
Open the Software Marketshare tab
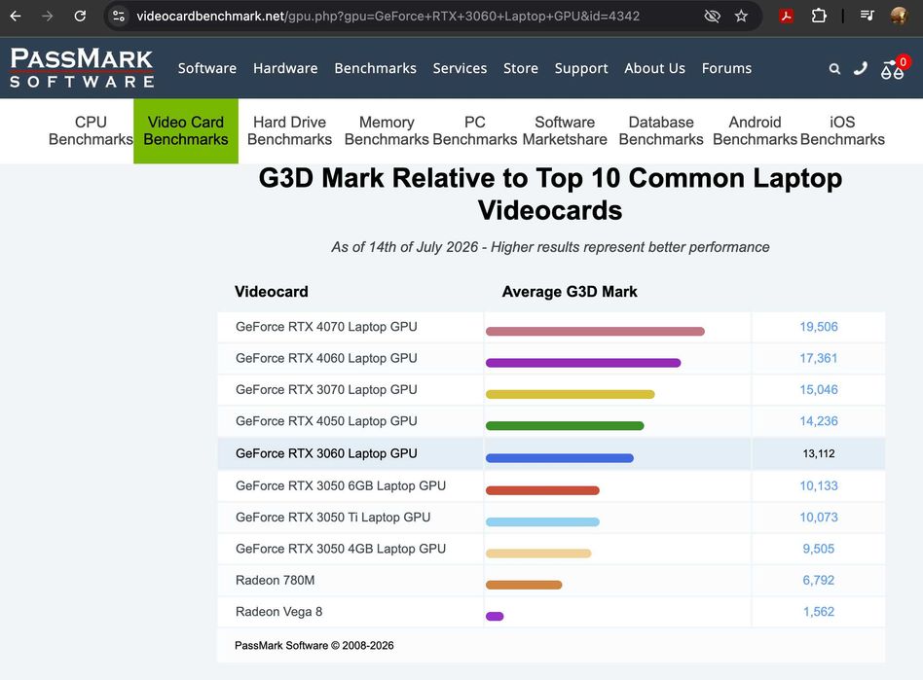(565, 130)
